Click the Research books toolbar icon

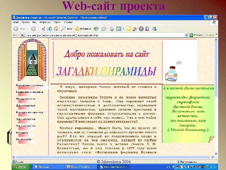147,29
